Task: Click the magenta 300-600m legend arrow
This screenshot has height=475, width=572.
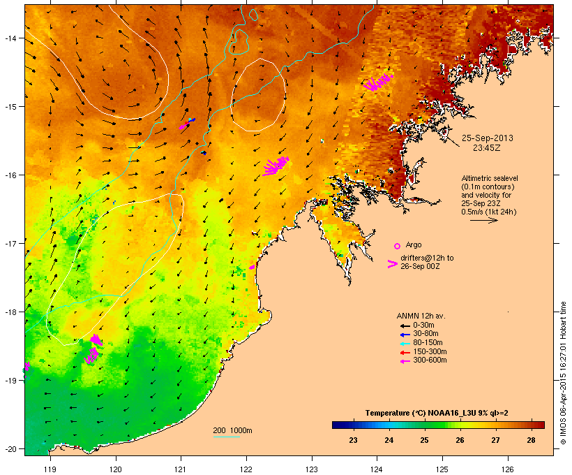Action: coord(405,361)
